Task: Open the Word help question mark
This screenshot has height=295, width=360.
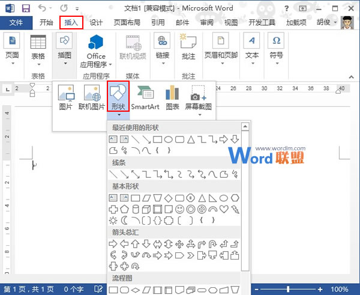Action: click(x=287, y=8)
